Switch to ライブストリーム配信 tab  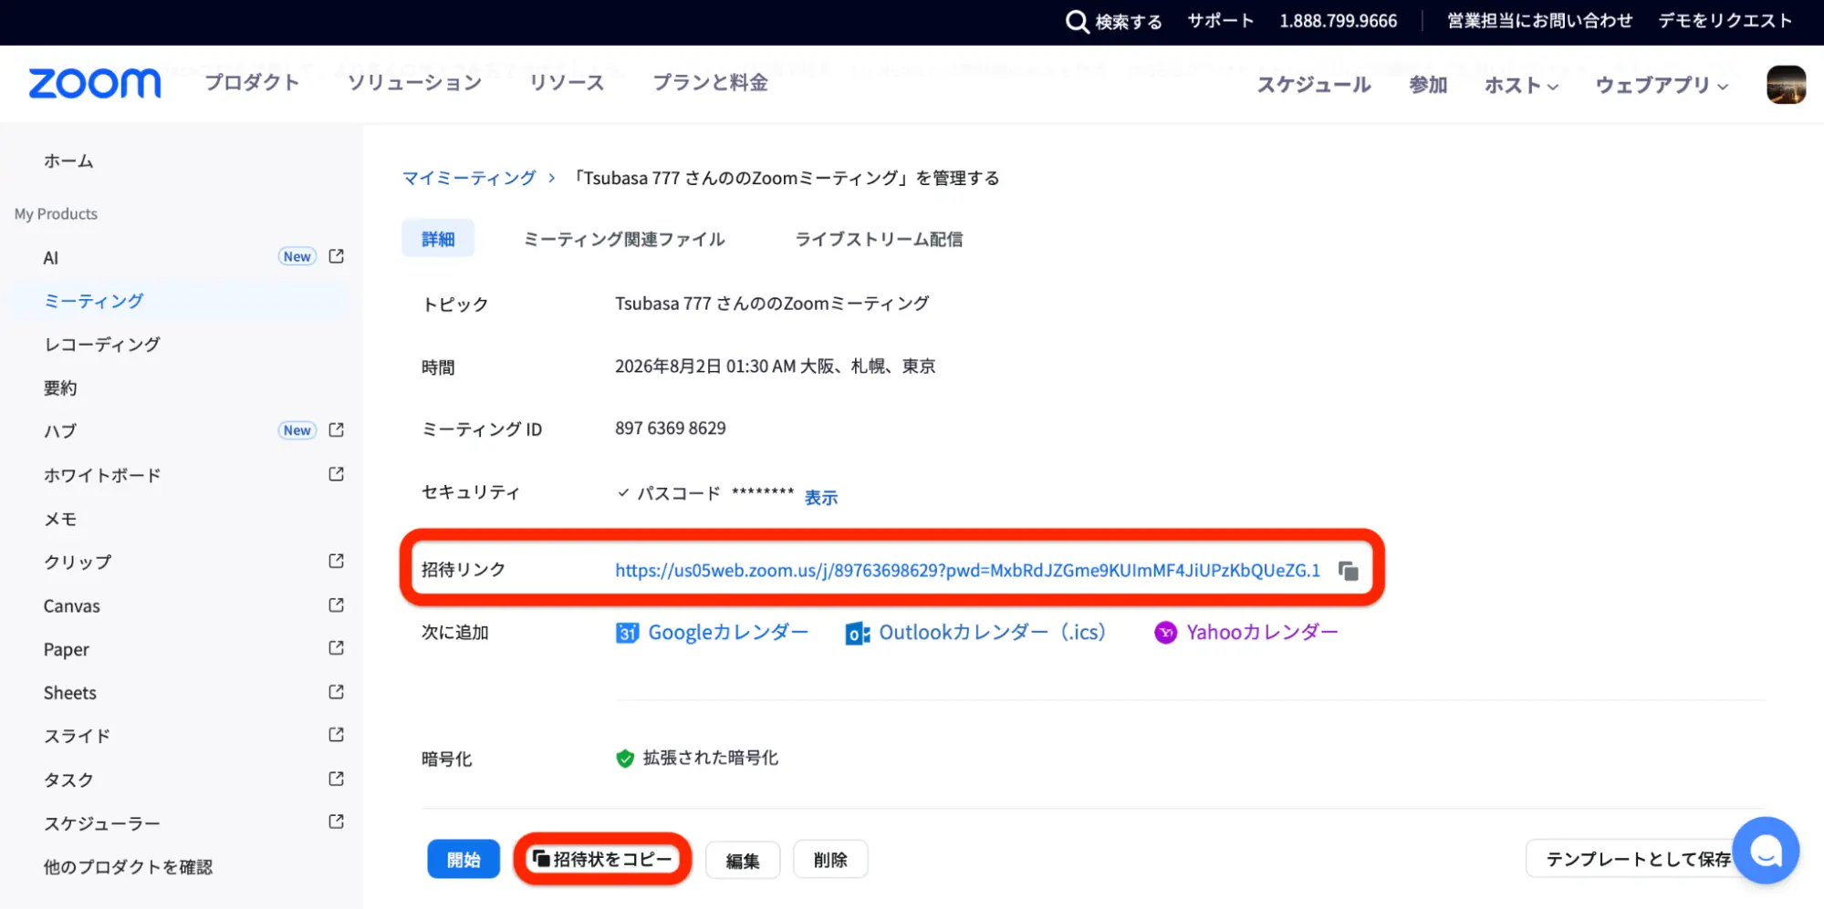tap(879, 239)
